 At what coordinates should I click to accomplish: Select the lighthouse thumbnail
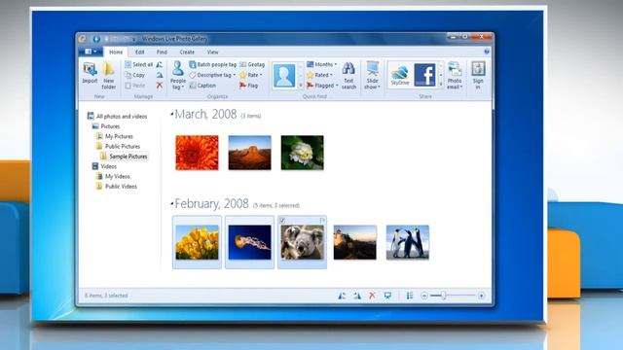tap(354, 242)
